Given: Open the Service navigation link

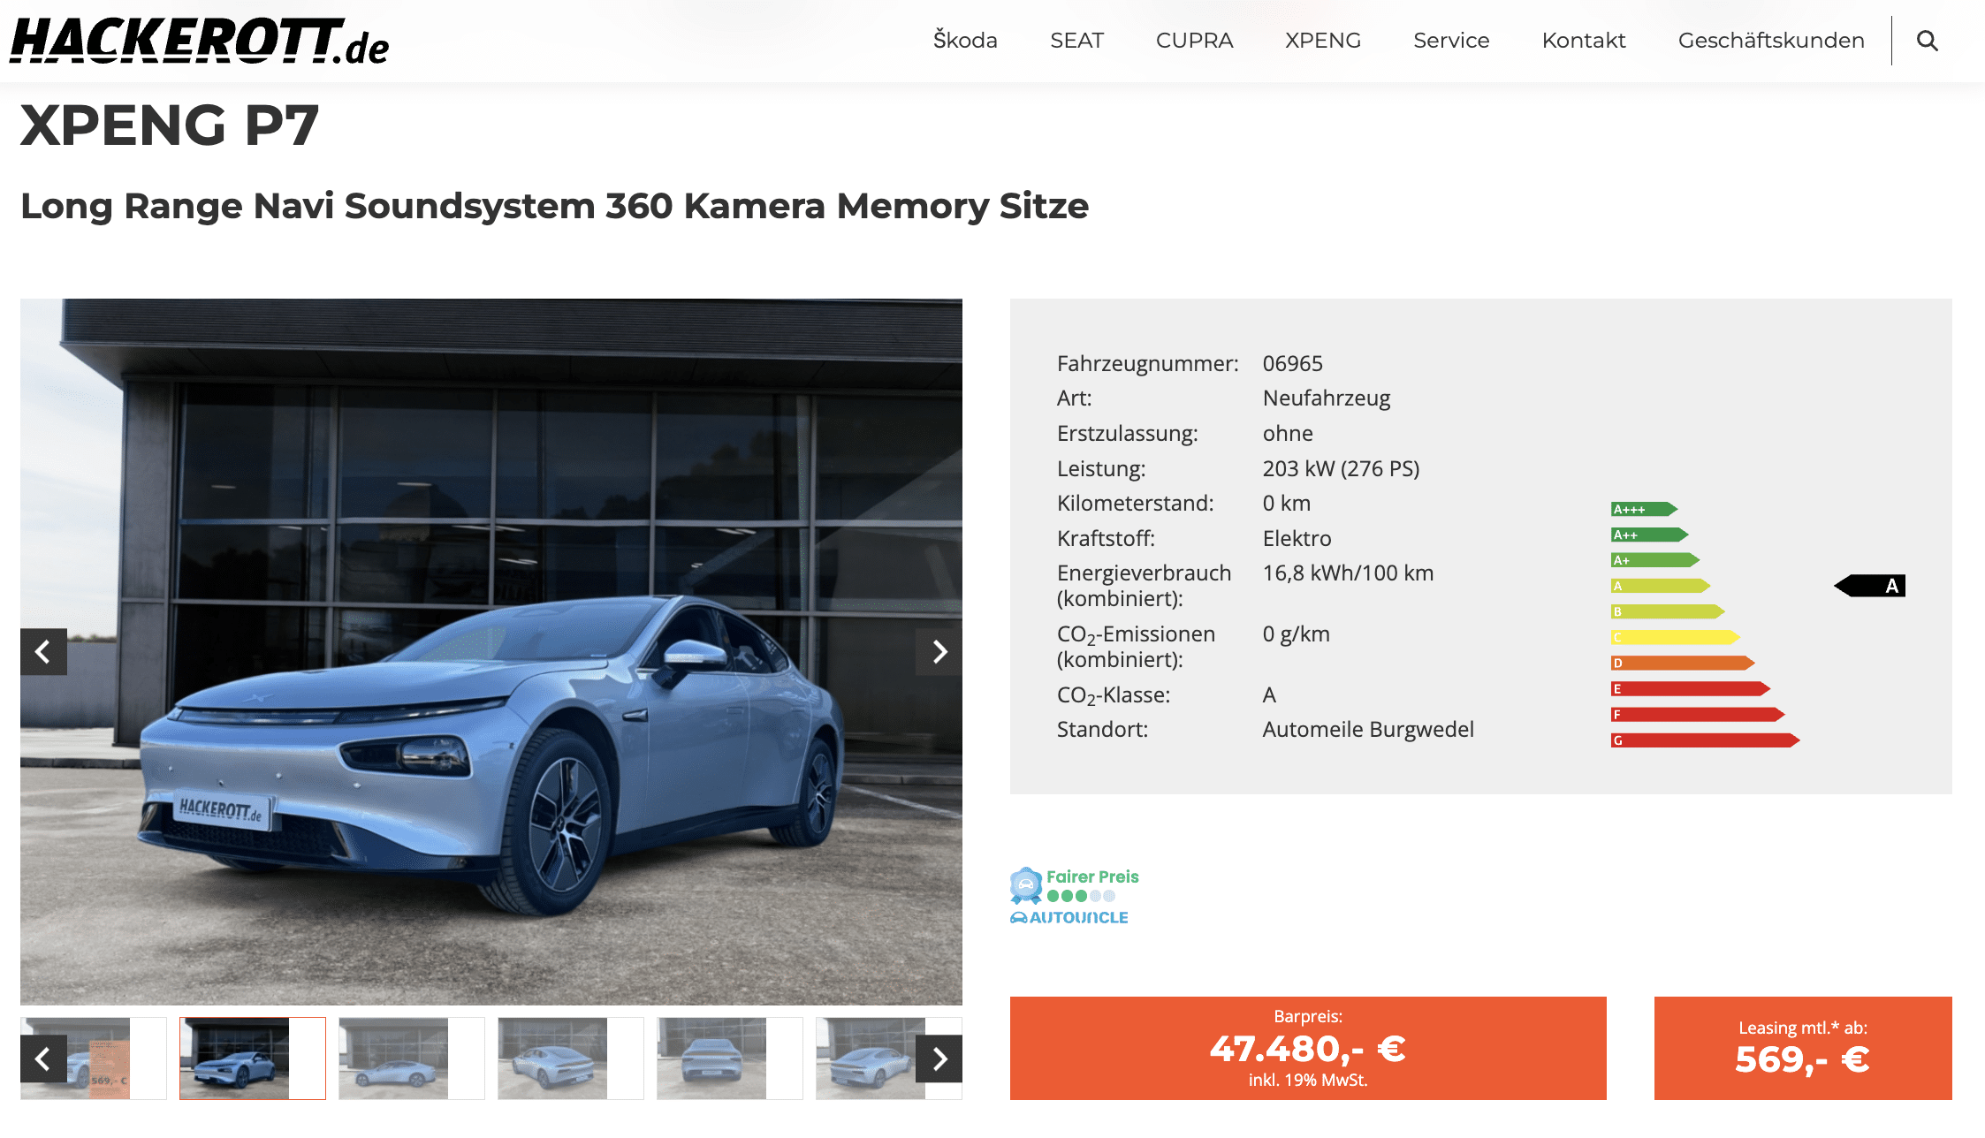Looking at the screenshot, I should [x=1451, y=41].
